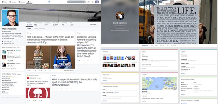The height and width of the screenshot is (104, 218).
Task: Click green retweet icon under jellyfish tweet
Action: click(x=34, y=100)
